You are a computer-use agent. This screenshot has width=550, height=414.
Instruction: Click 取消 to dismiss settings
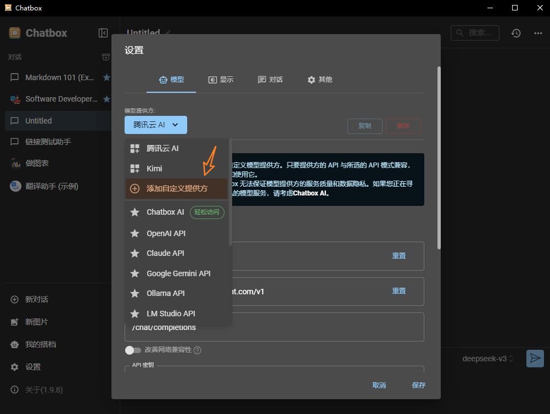pyautogui.click(x=379, y=385)
